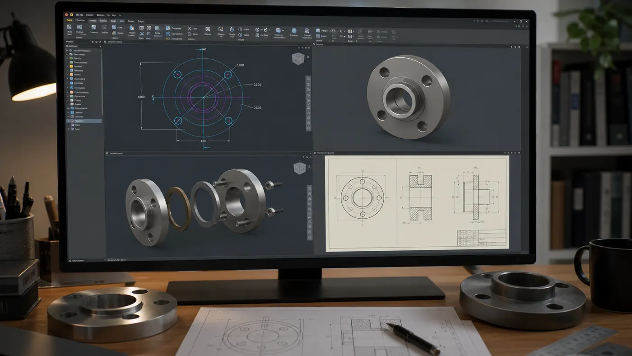Select the model tree row with the green icon
The image size is (632, 356).
pos(84,58)
